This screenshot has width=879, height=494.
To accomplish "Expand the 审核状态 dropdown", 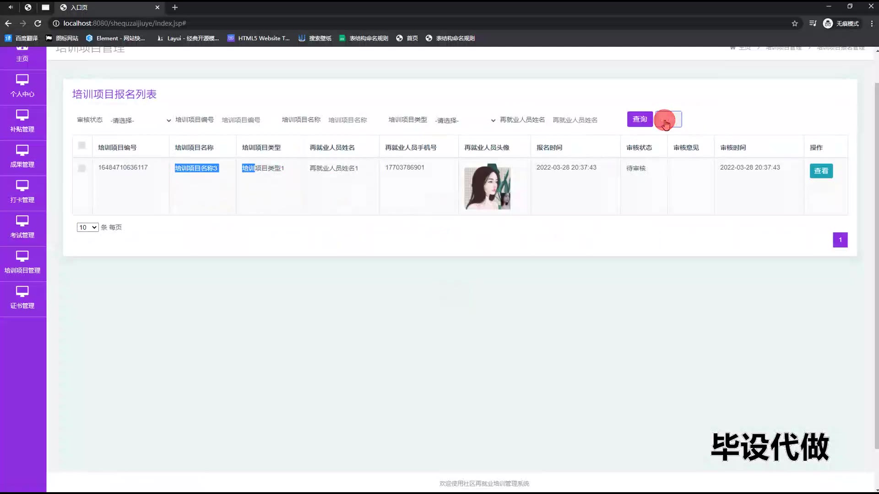I will coord(140,120).
